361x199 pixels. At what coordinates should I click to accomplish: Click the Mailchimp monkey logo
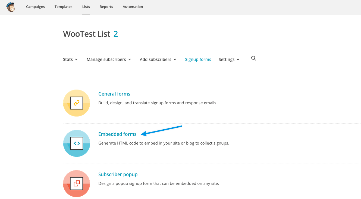pos(11,7)
